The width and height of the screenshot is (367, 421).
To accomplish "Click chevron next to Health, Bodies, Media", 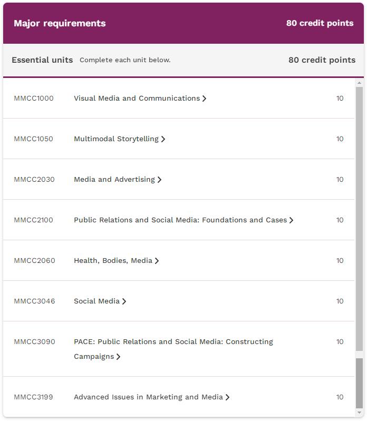I will click(157, 261).
